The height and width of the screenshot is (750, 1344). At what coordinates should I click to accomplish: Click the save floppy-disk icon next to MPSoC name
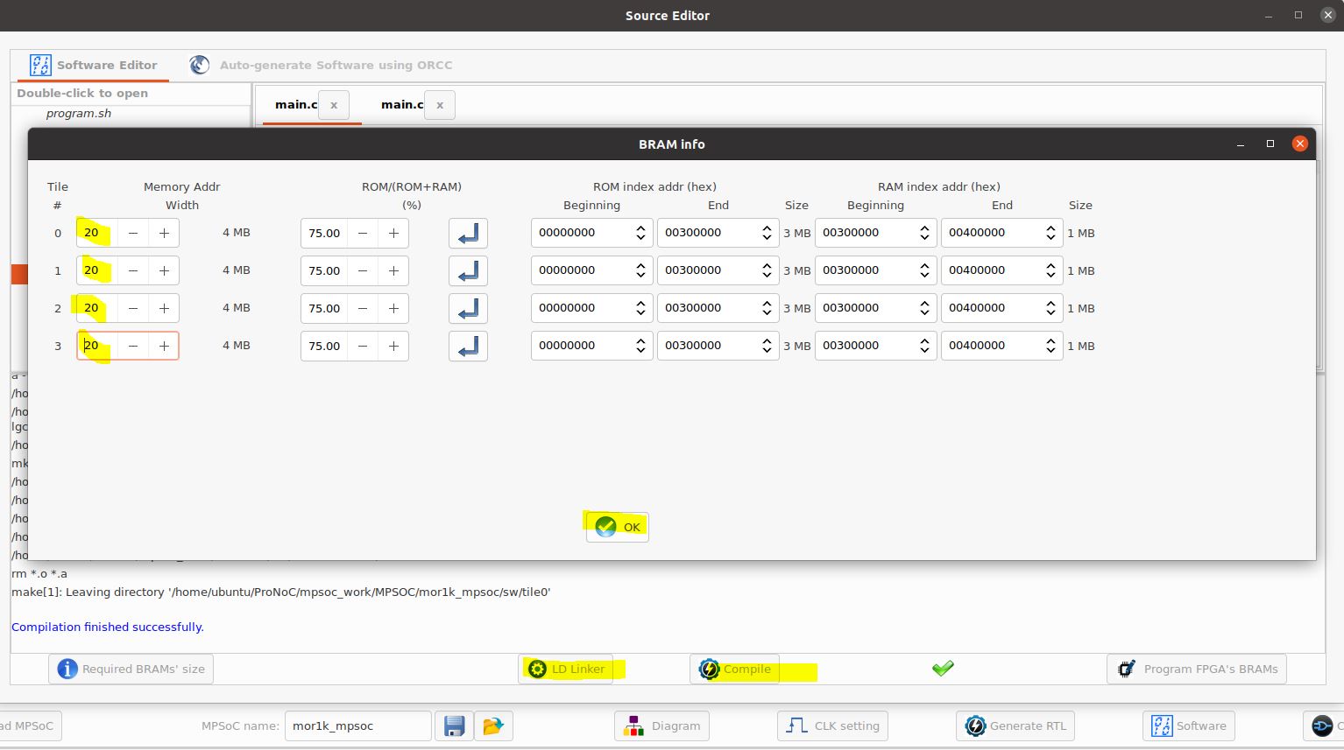click(454, 725)
